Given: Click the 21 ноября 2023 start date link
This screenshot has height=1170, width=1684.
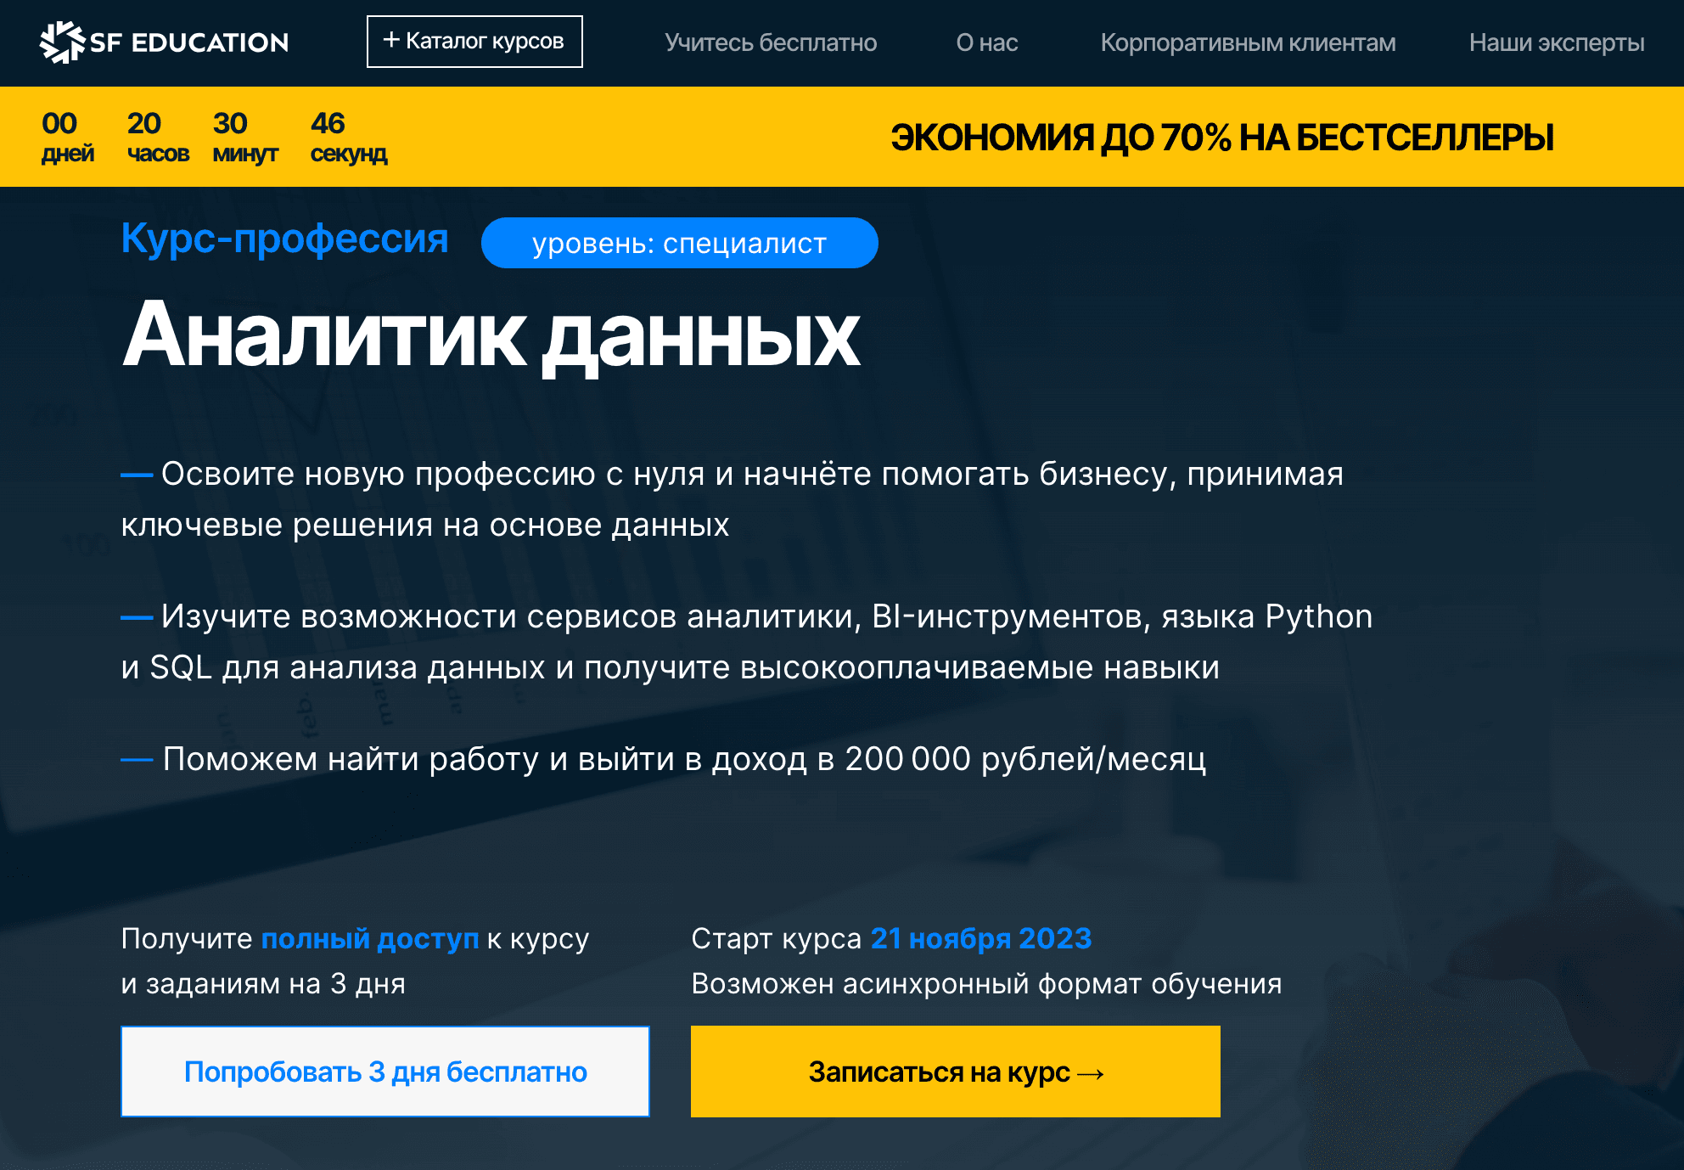Looking at the screenshot, I should [x=980, y=939].
